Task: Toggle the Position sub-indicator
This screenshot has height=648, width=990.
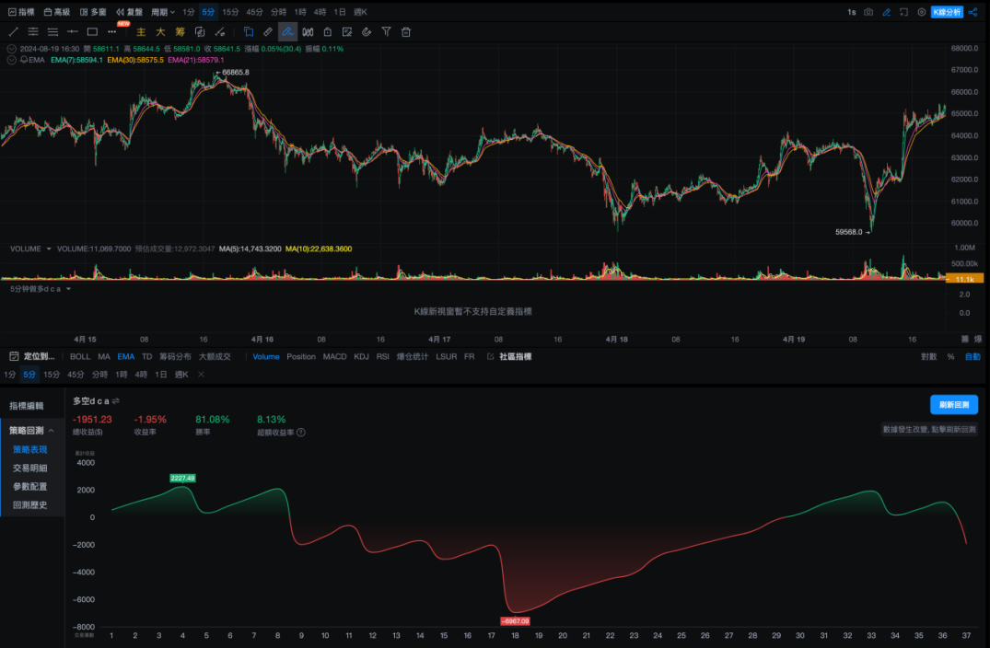Action: 301,356
